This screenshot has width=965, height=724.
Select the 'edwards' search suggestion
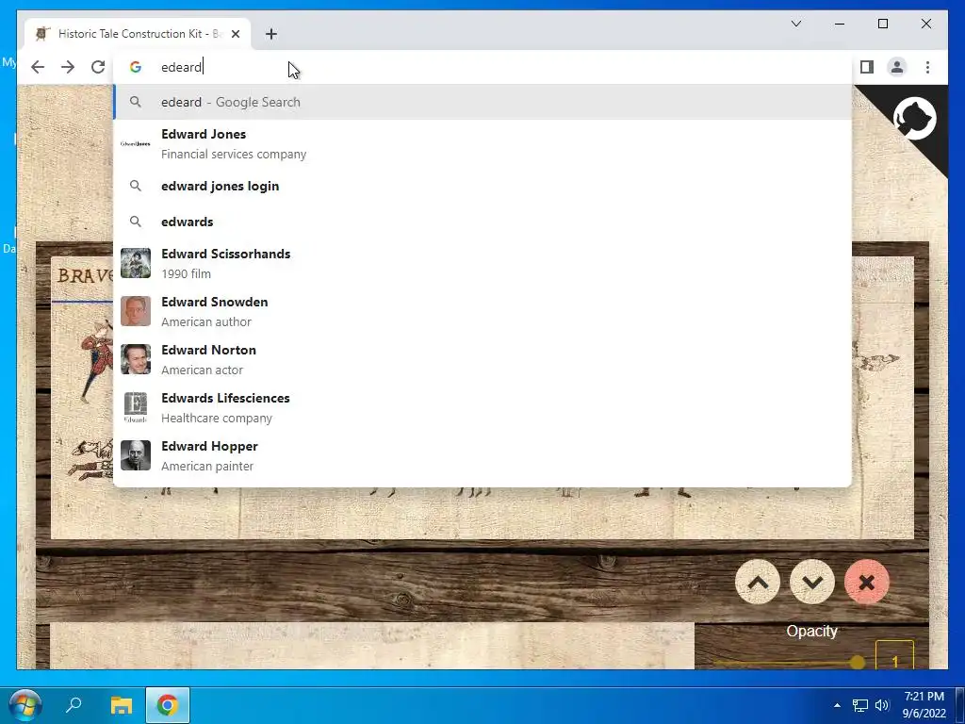coord(482,222)
